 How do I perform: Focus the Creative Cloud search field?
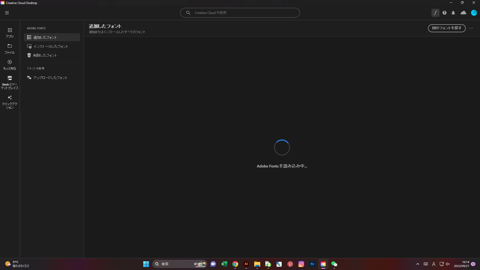[x=240, y=13]
